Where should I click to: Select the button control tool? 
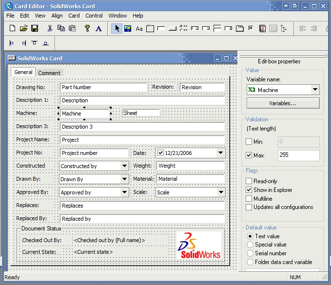coord(173,28)
